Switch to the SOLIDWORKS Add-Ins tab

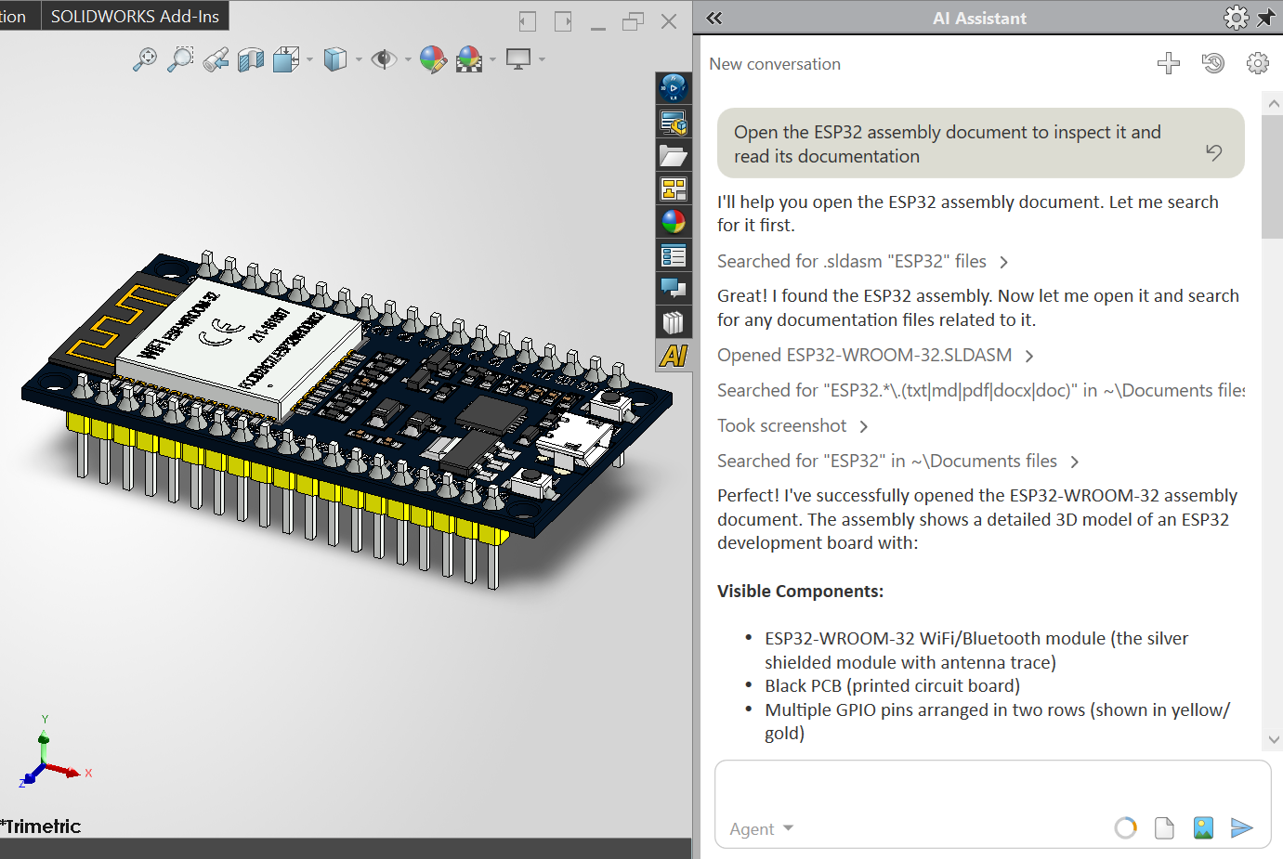coord(136,15)
